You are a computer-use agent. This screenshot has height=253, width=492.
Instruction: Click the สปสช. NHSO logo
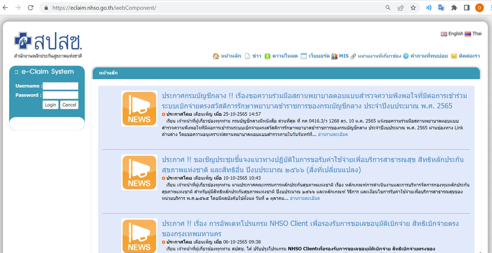click(48, 45)
